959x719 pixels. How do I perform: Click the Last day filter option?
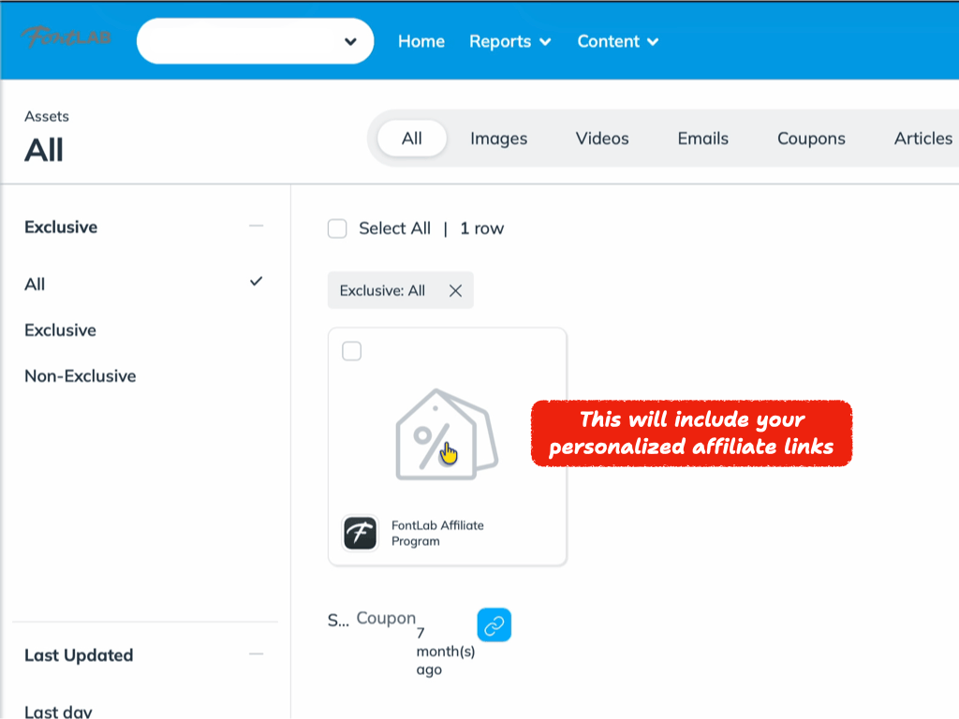point(58,711)
